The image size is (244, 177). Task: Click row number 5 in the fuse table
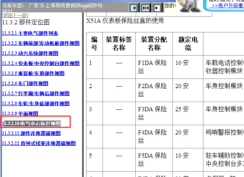point(90,156)
